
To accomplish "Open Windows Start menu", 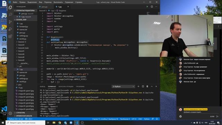I will coord(3,123).
